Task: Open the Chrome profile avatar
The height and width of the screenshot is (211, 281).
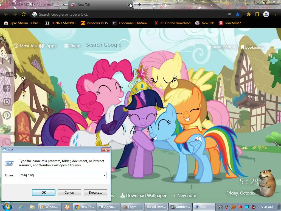Action: pos(266,14)
